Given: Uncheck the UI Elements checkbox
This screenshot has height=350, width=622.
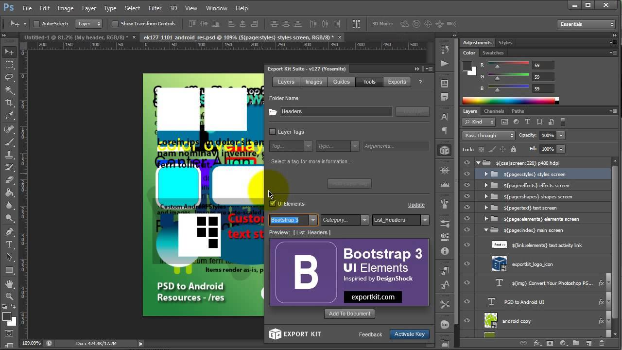Looking at the screenshot, I should click(x=273, y=204).
